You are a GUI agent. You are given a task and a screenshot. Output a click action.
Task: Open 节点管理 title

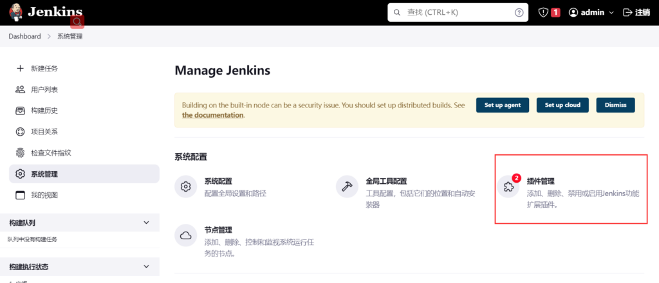pos(218,230)
